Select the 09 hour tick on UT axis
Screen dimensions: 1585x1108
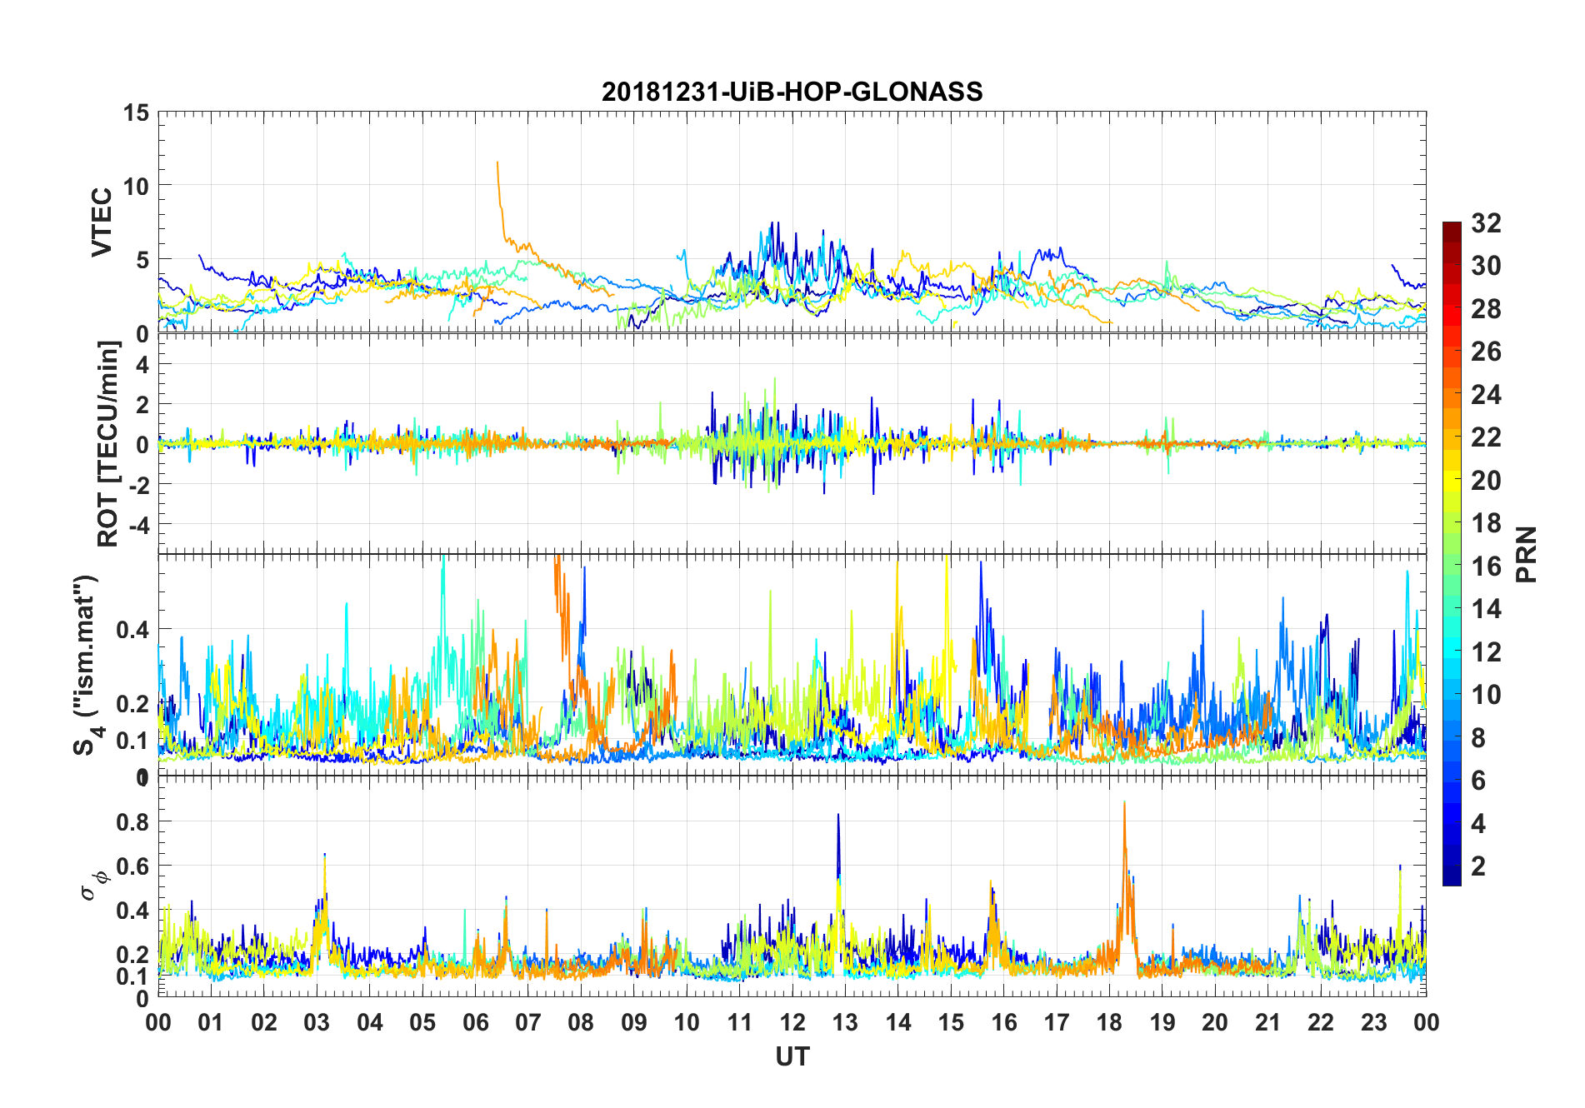634,1022
